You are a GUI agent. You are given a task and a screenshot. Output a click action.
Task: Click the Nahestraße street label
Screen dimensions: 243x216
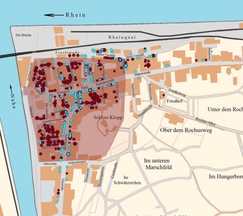(x=50, y=164)
